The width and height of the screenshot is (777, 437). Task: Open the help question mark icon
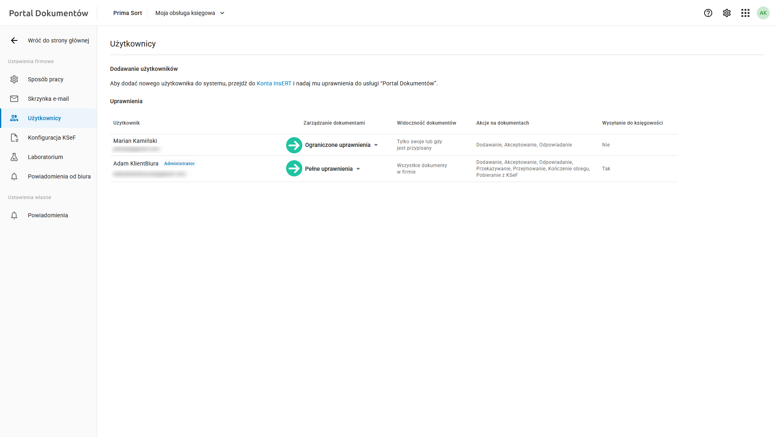click(x=708, y=13)
